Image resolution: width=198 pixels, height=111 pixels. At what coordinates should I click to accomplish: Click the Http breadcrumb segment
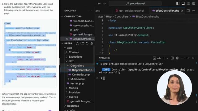pyautogui.click(x=109, y=17)
